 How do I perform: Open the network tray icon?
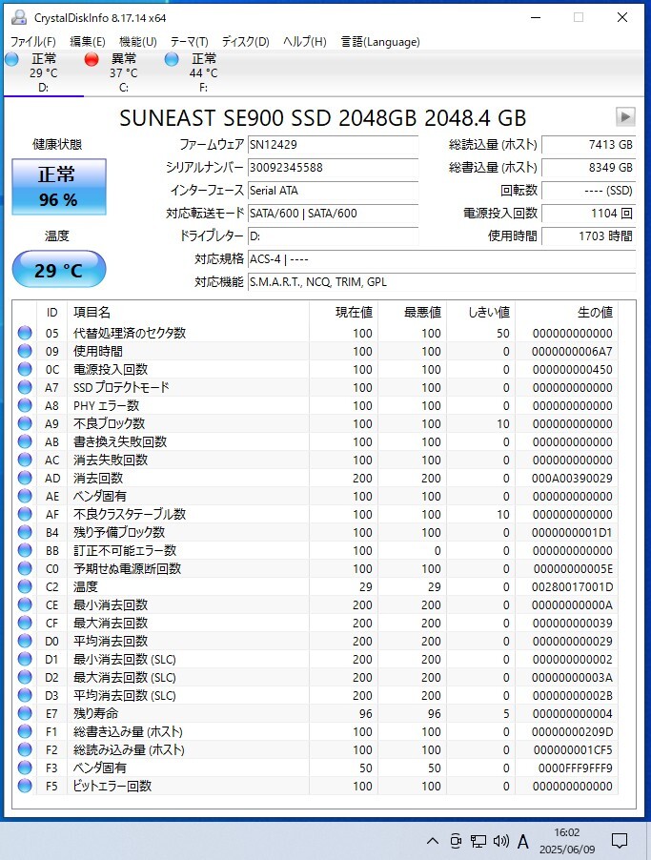coord(478,841)
